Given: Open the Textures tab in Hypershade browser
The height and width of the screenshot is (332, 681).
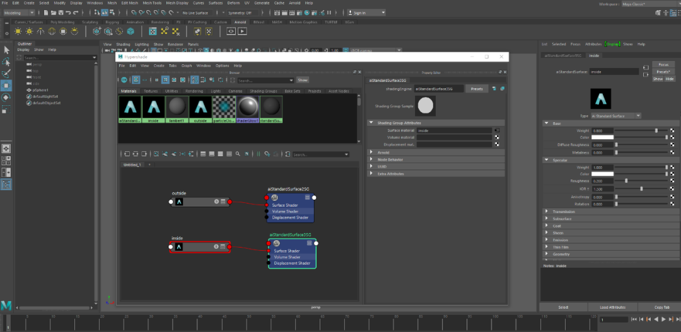Looking at the screenshot, I should pyautogui.click(x=151, y=91).
